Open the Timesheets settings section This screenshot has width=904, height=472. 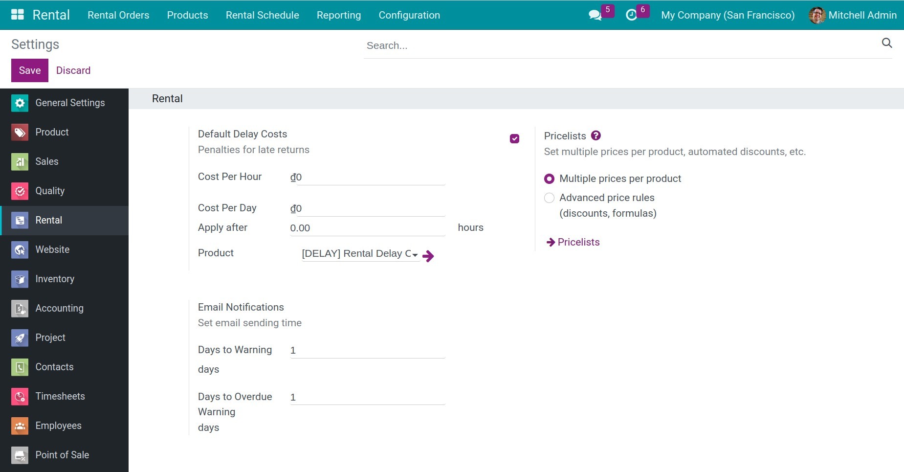20,396
